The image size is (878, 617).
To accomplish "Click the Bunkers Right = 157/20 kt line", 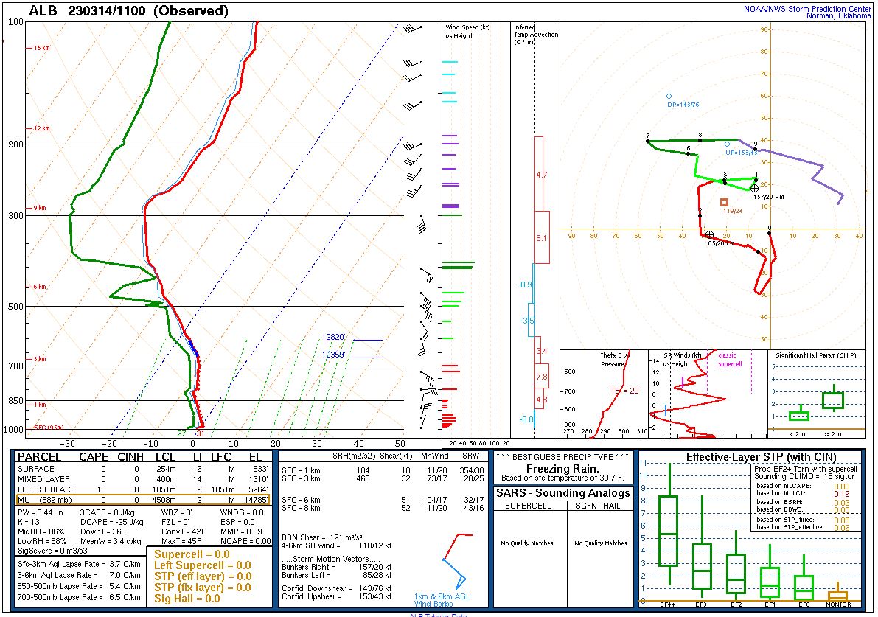I will pyautogui.click(x=336, y=567).
